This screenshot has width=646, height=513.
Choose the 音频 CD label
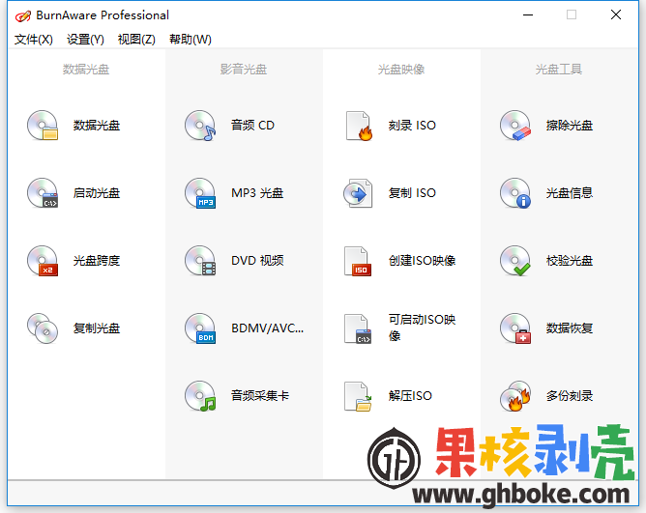(252, 126)
